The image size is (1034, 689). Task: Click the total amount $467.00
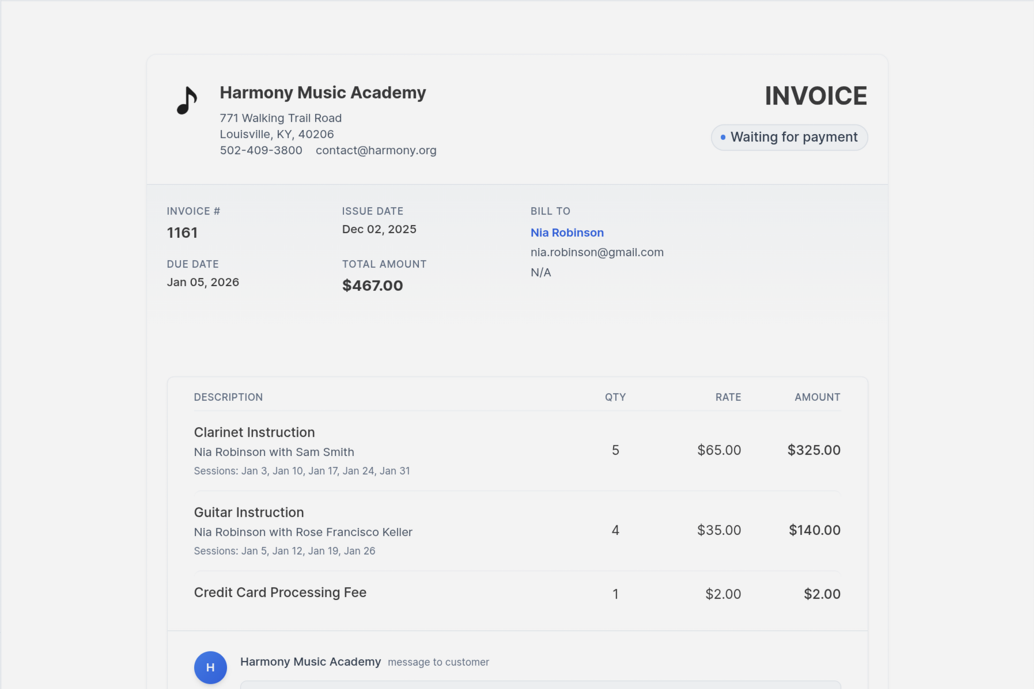click(372, 285)
